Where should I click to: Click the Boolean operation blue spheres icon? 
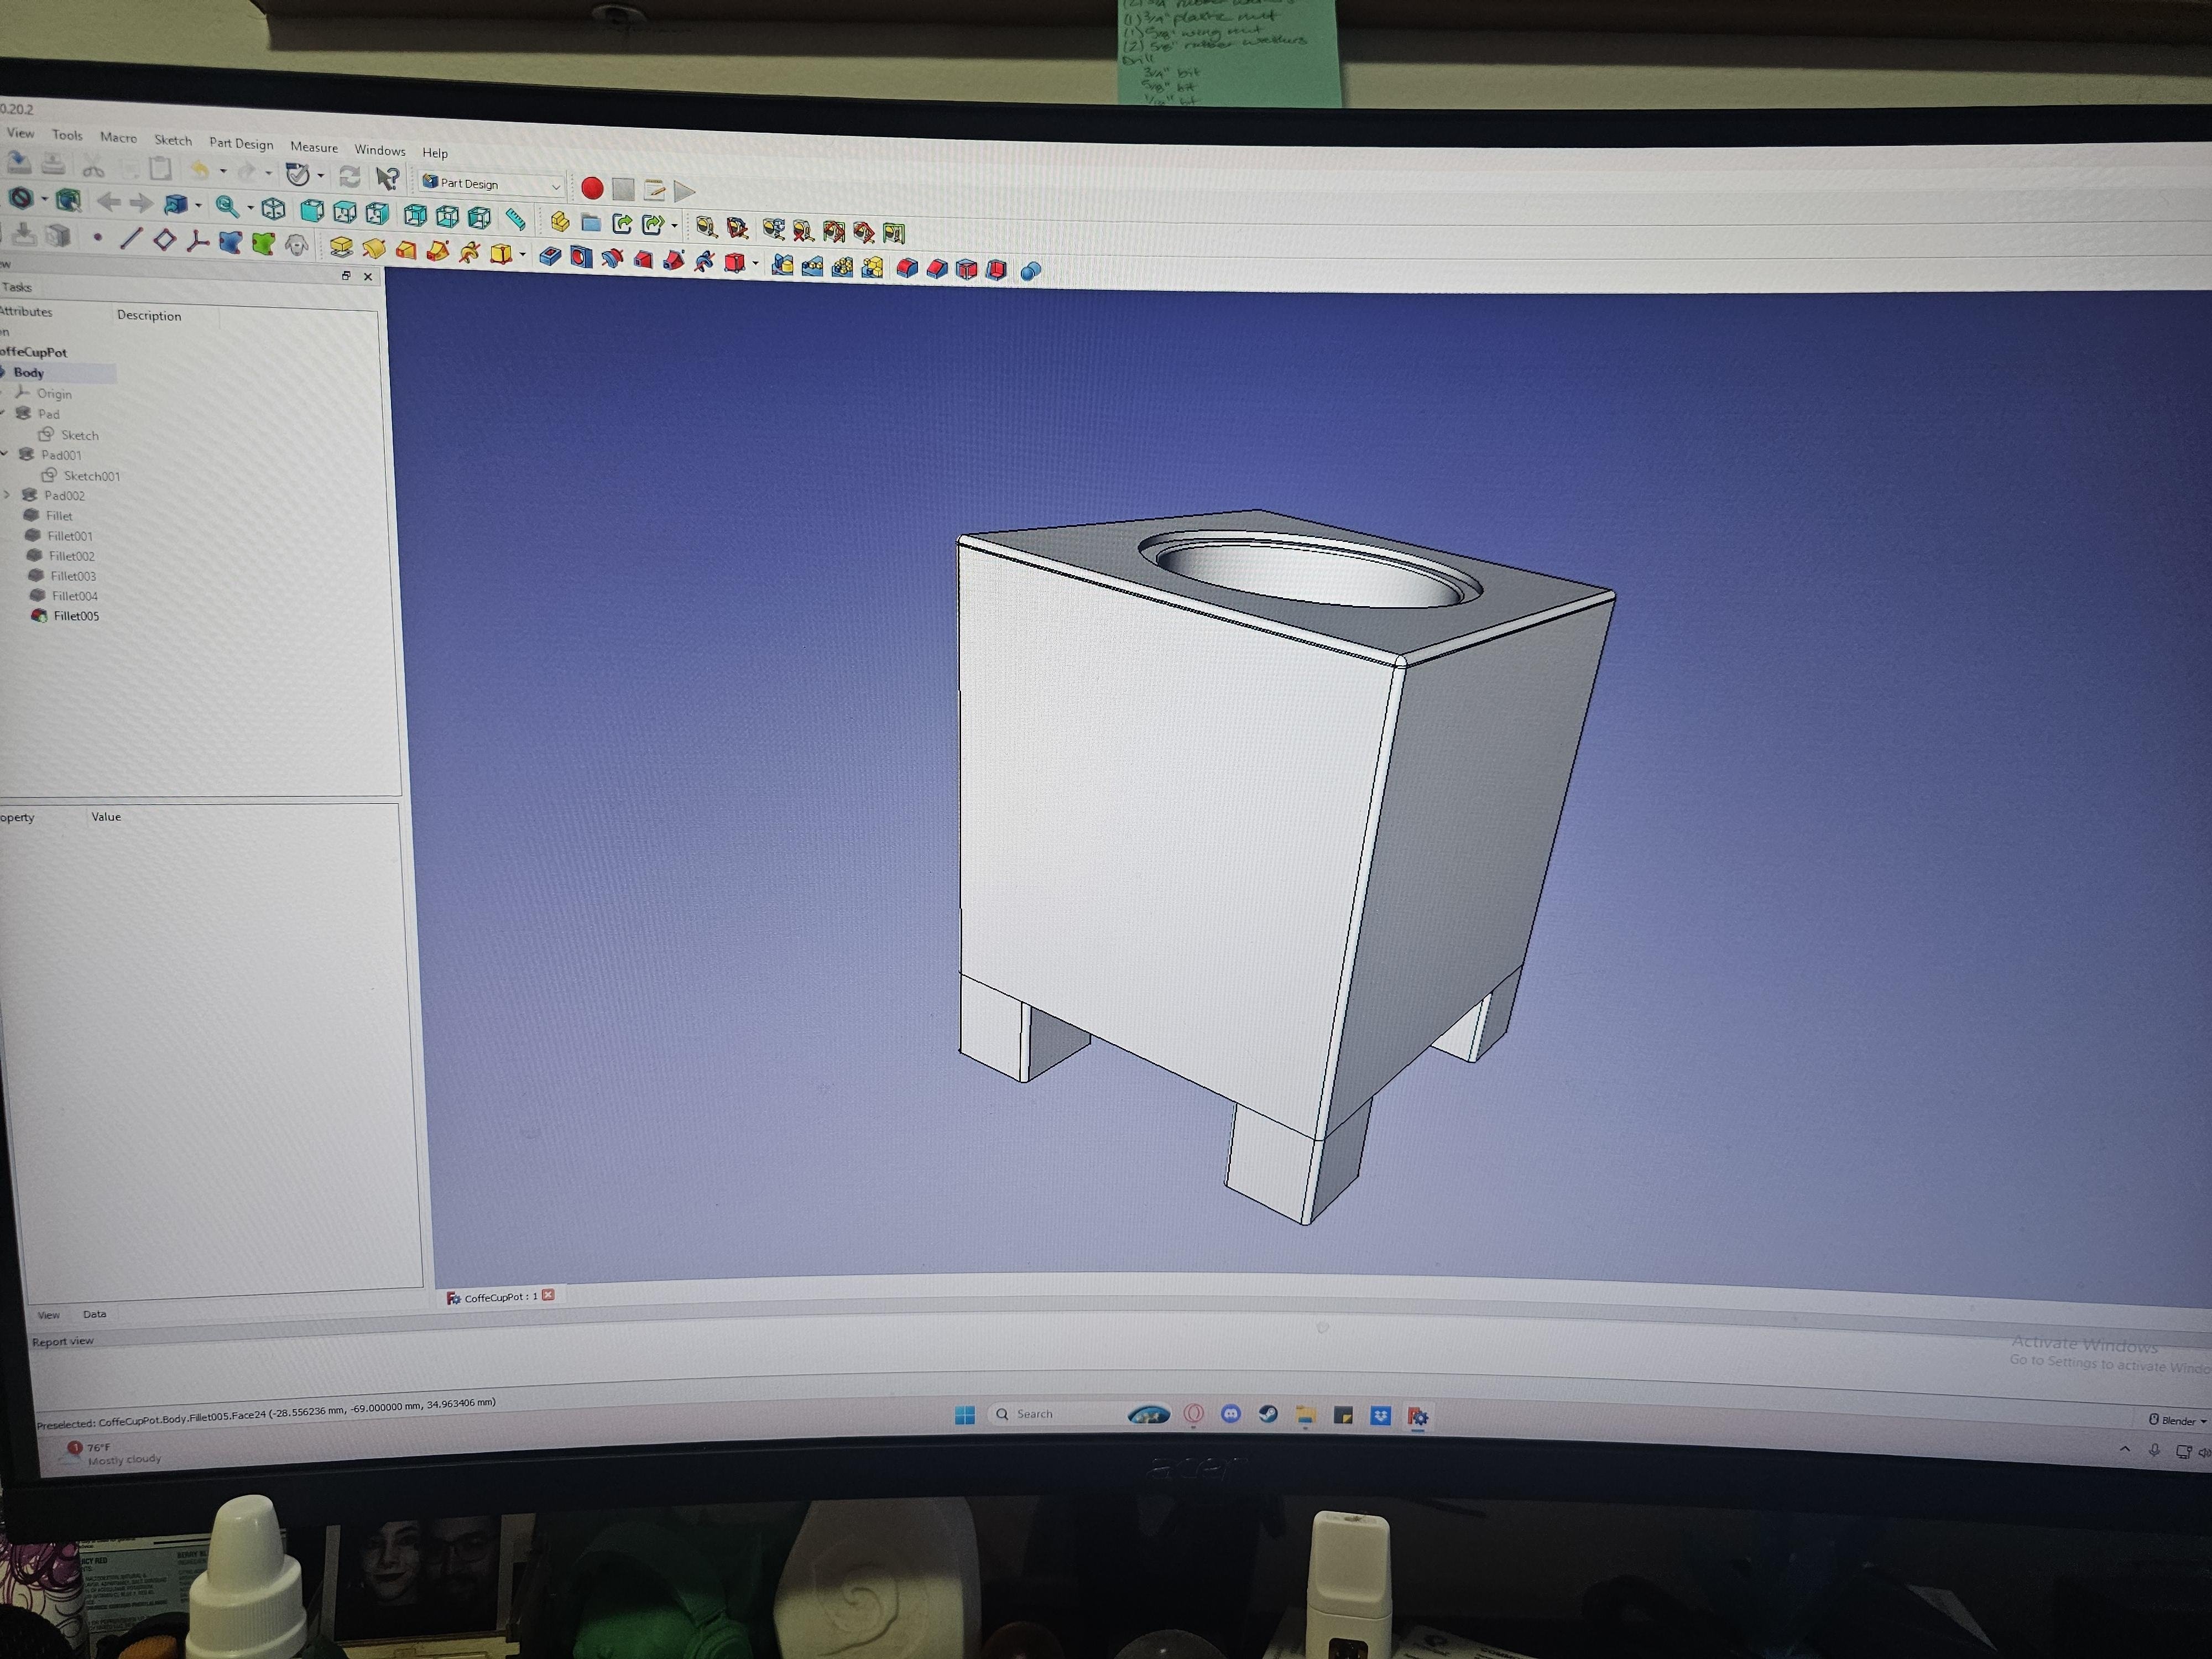click(1031, 271)
